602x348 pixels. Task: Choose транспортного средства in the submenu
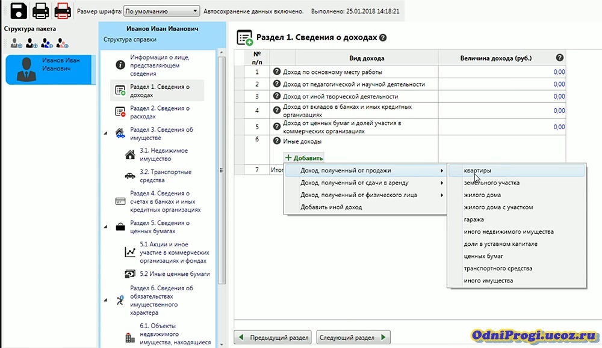tap(517, 269)
